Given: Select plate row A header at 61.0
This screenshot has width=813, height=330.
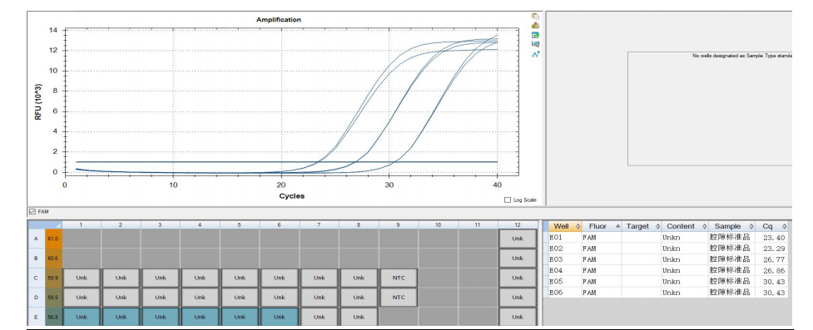Looking at the screenshot, I should (45, 239).
